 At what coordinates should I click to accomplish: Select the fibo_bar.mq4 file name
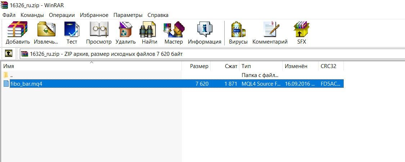(x=26, y=84)
